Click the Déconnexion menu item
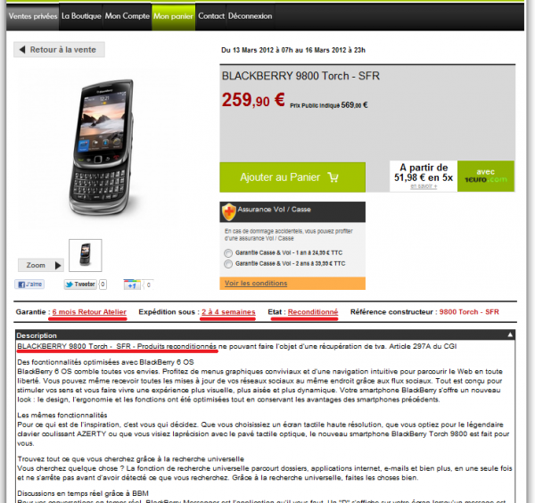This screenshot has height=503, width=535. (250, 16)
